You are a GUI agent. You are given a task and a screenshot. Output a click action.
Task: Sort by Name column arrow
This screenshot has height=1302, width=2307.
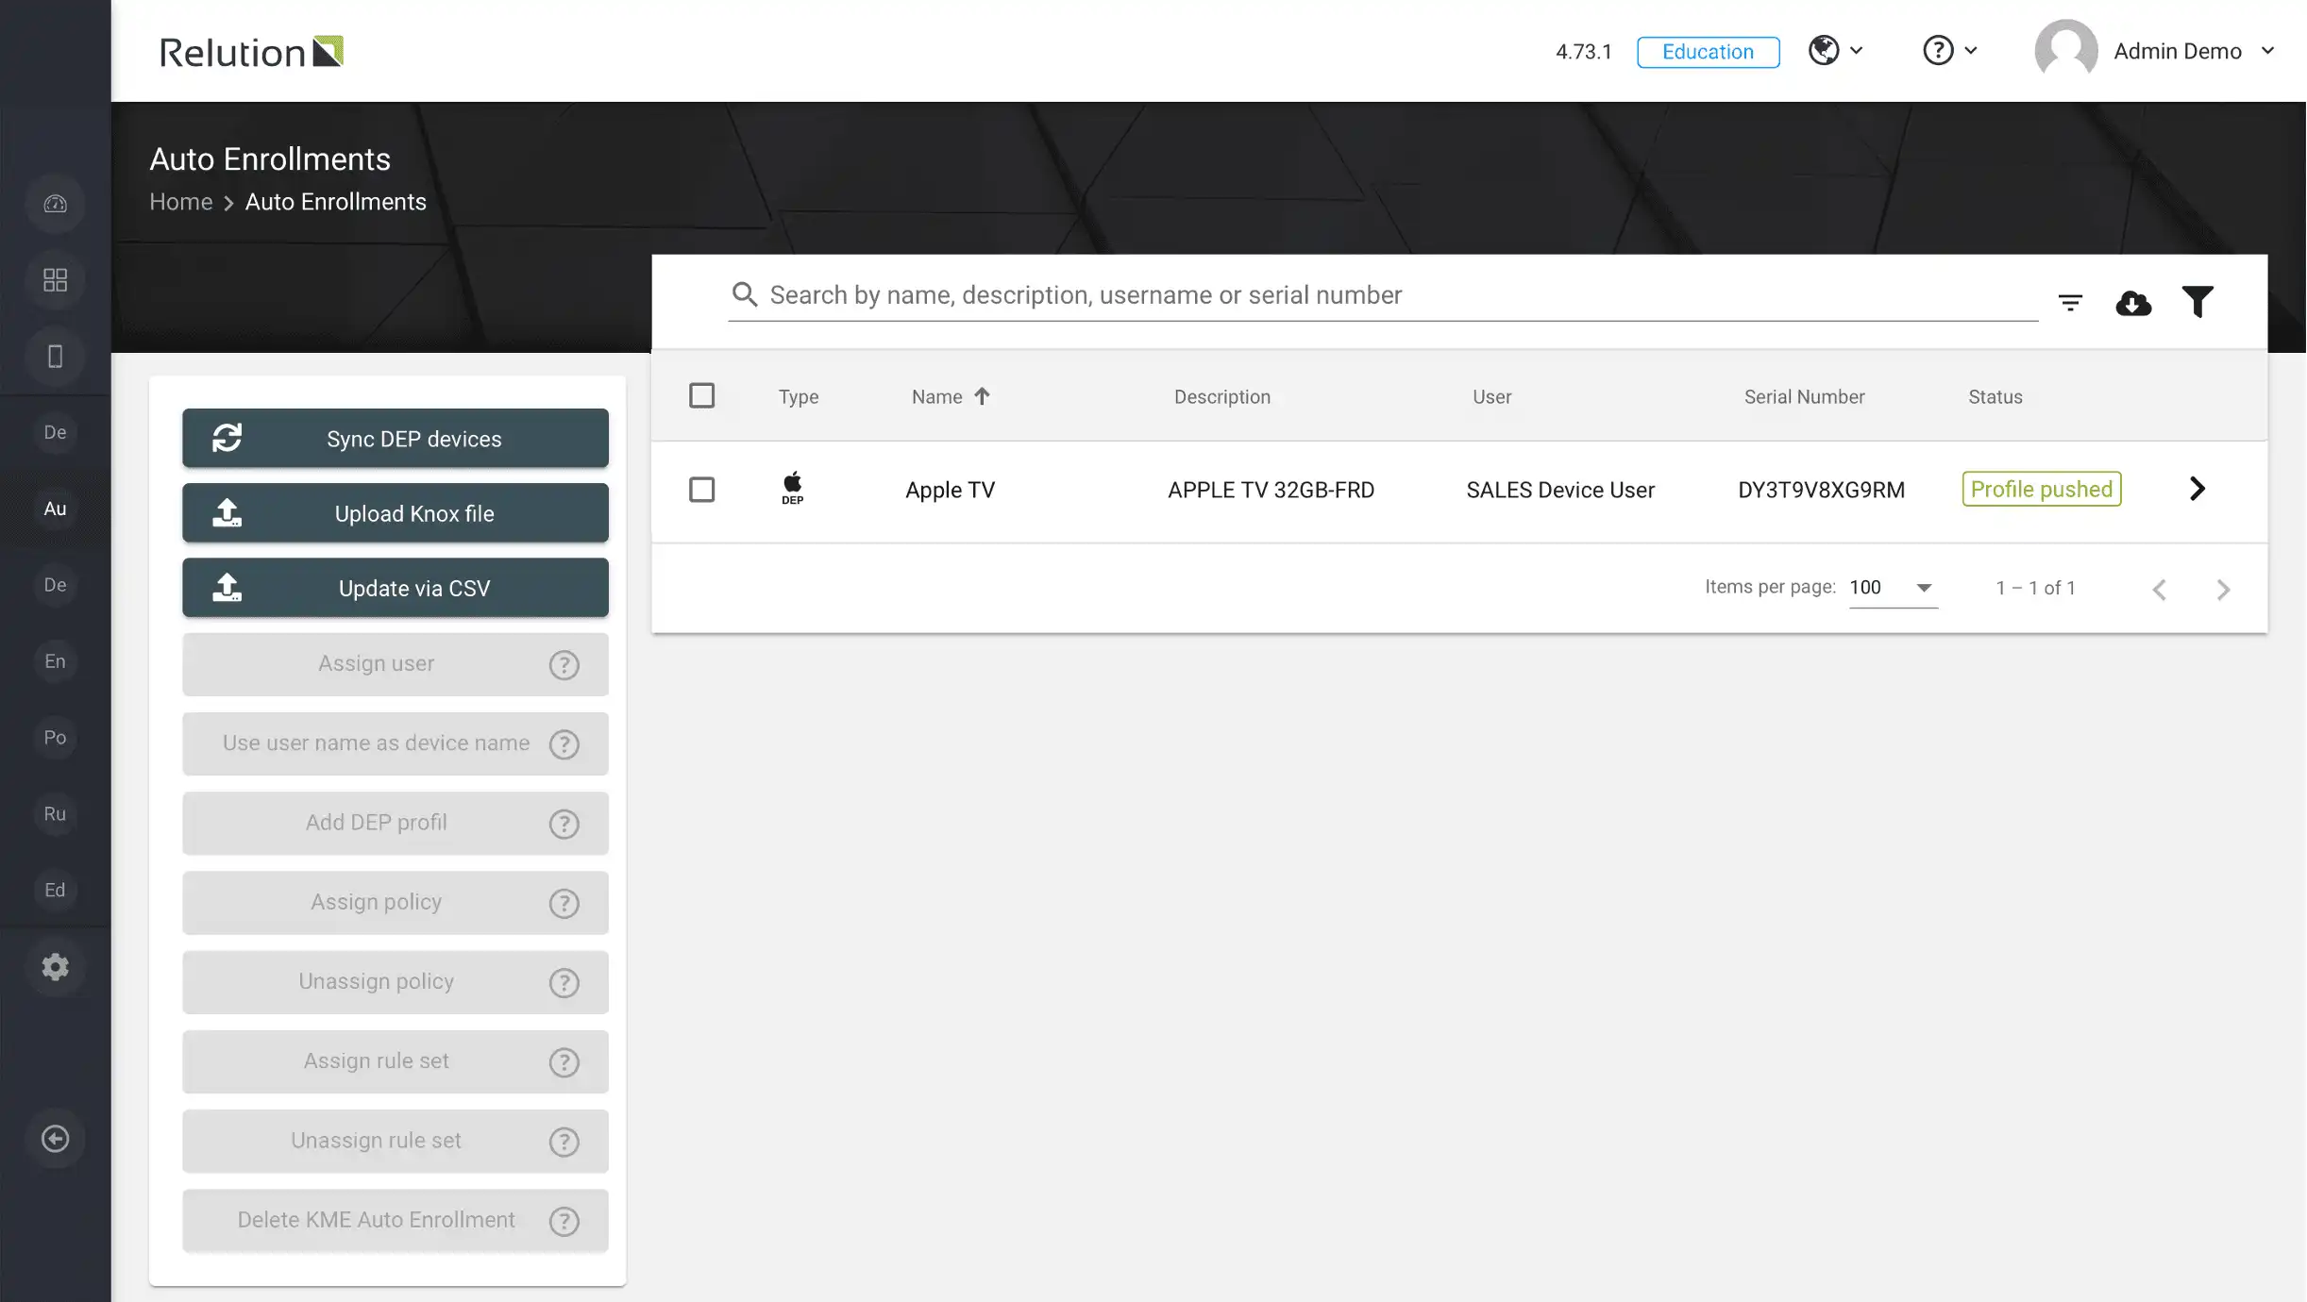pos(982,396)
